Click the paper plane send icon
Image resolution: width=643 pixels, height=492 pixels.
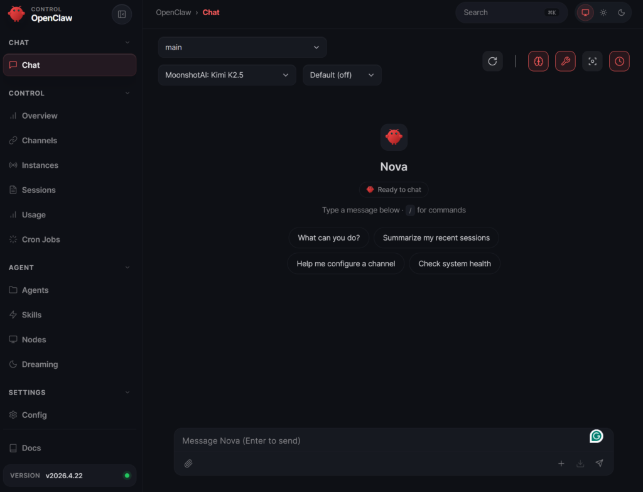599,464
